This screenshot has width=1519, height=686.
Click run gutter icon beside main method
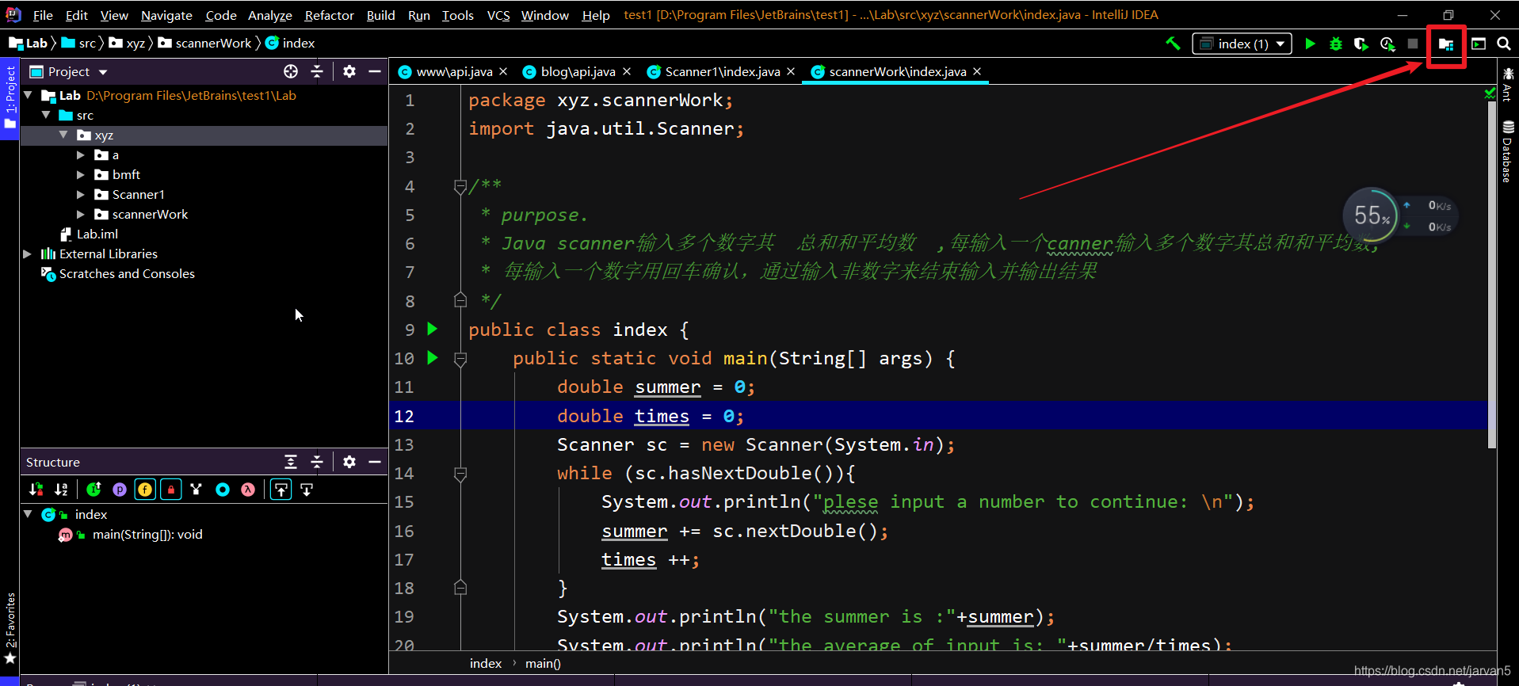coord(433,358)
